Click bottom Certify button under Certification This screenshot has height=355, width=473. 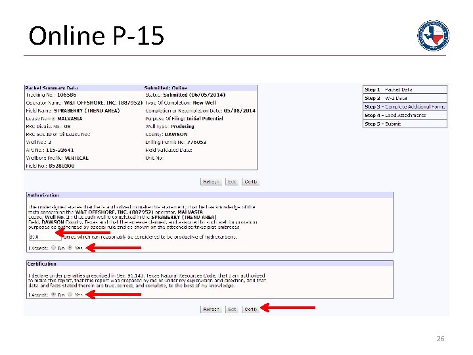250,310
